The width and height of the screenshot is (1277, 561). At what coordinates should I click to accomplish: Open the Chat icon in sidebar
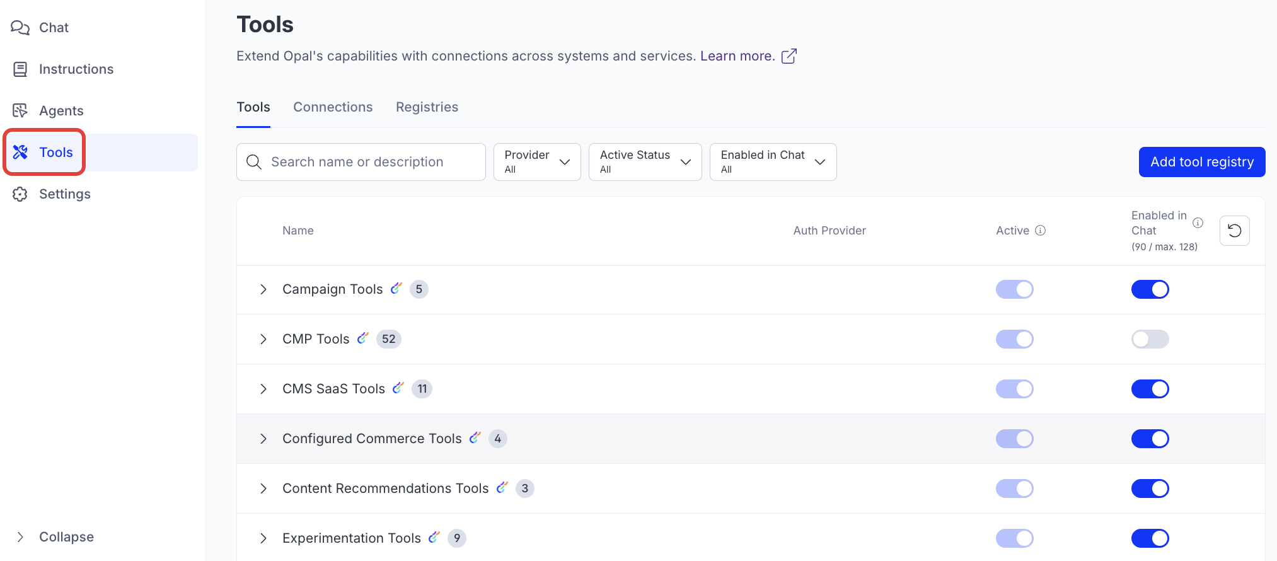(20, 28)
